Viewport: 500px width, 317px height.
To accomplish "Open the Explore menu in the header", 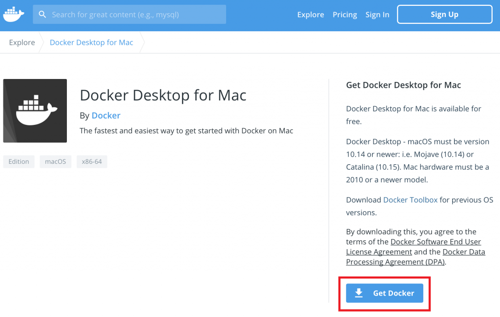I will coord(311,14).
